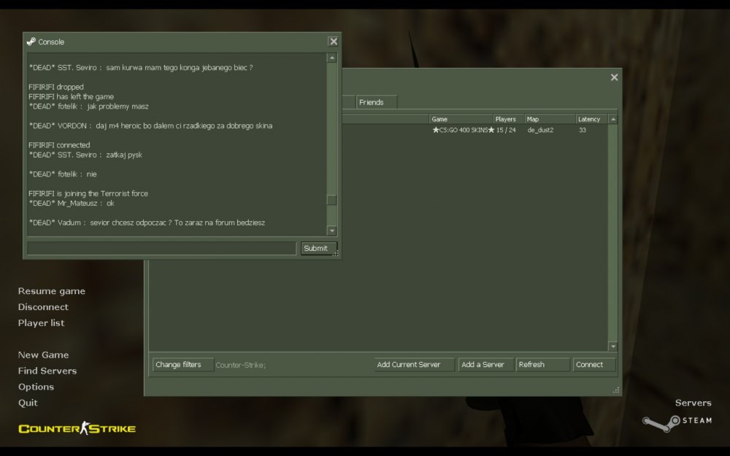Sort servers by Map column header

click(549, 119)
